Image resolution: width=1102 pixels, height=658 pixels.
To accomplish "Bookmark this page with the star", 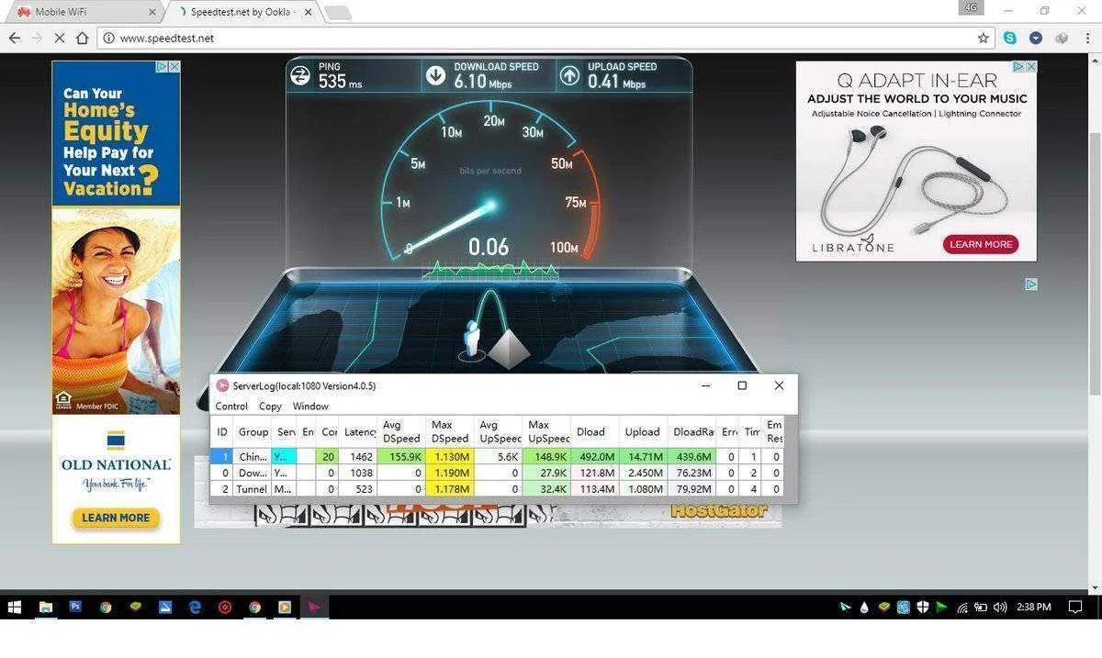I will tap(984, 38).
